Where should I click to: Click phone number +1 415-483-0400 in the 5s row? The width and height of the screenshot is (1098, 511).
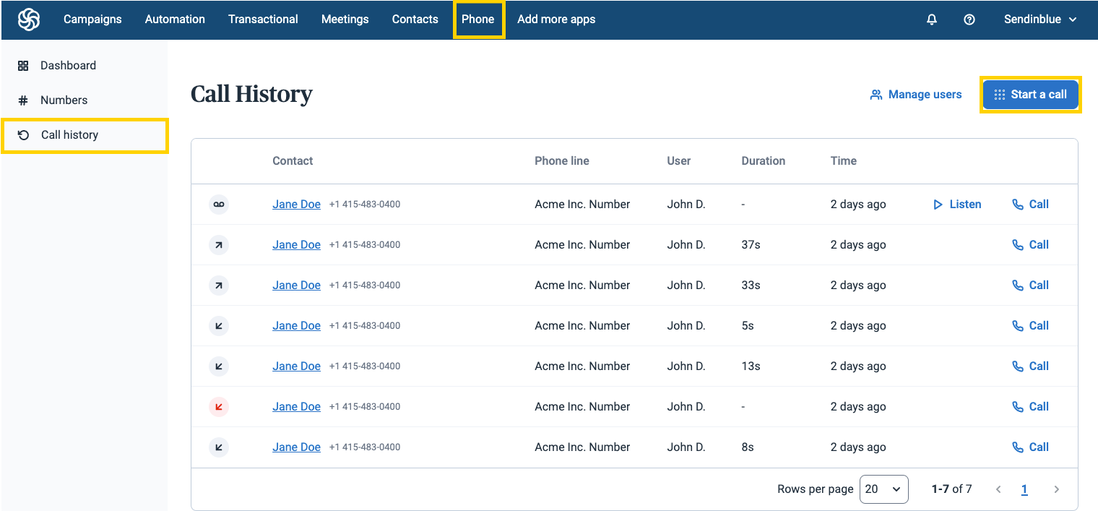[365, 326]
